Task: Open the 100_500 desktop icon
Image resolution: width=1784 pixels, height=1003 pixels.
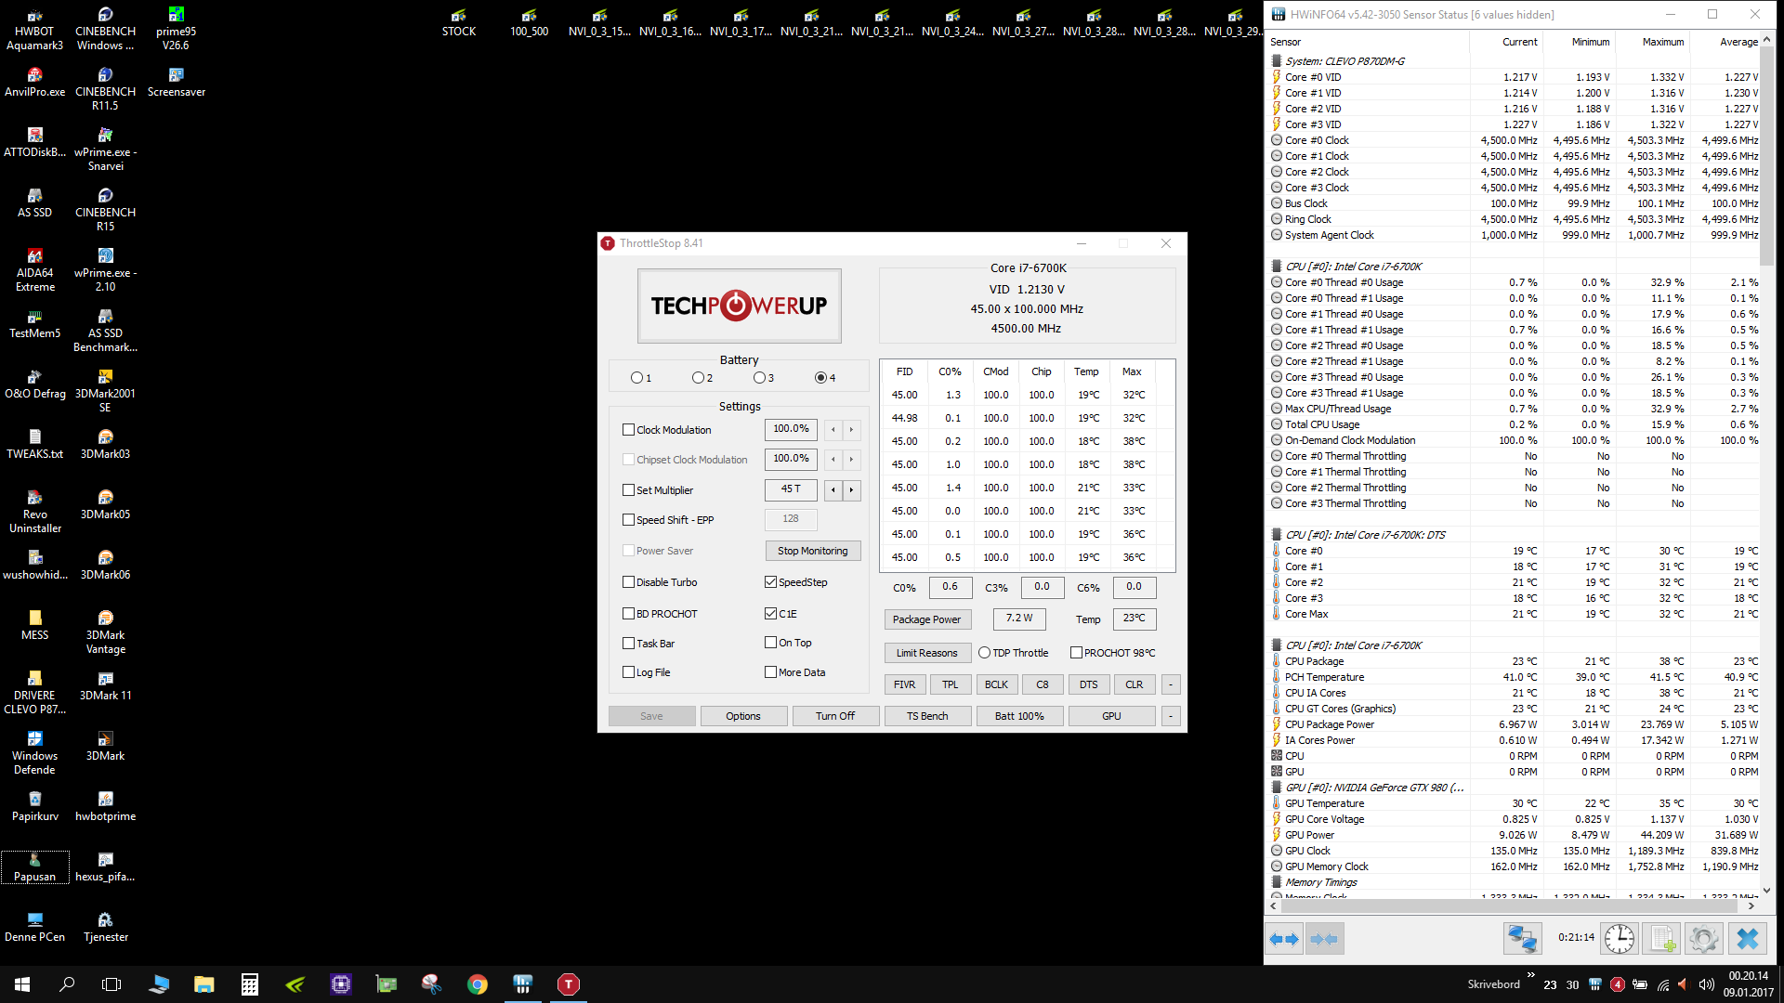Action: coord(529,23)
